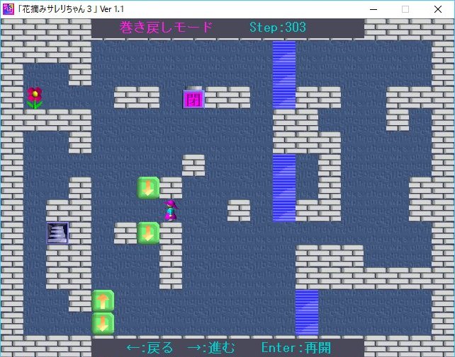Click the Step:303 counter
This screenshot has height=357, width=455.
point(278,28)
